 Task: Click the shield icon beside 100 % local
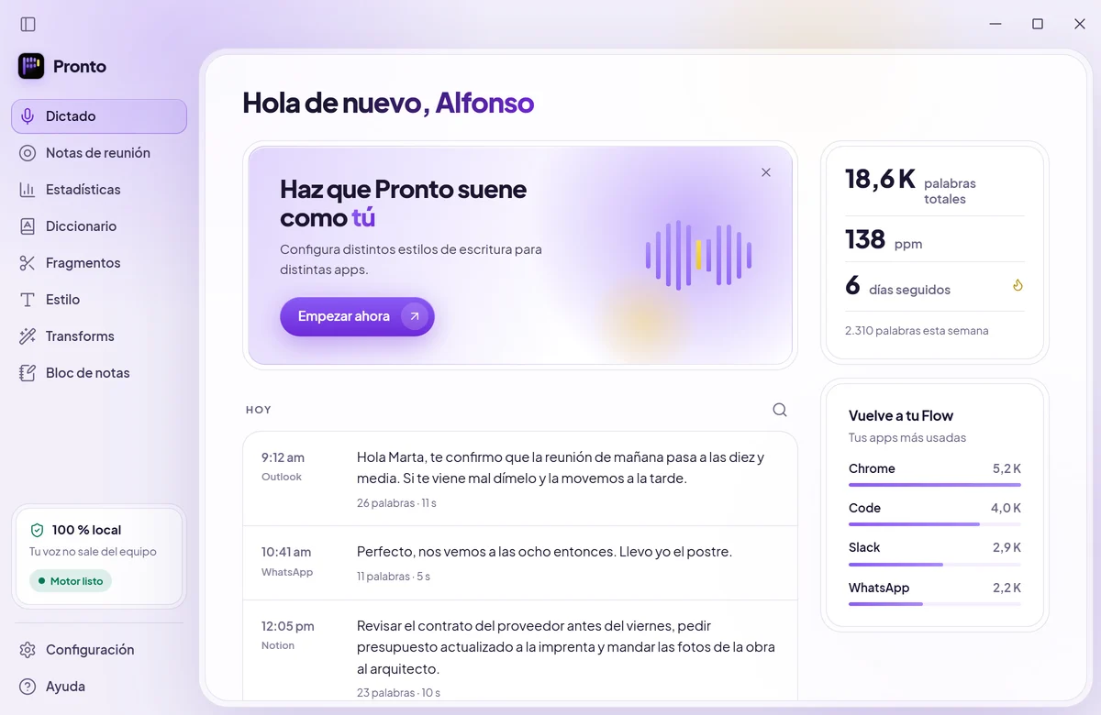click(x=38, y=530)
